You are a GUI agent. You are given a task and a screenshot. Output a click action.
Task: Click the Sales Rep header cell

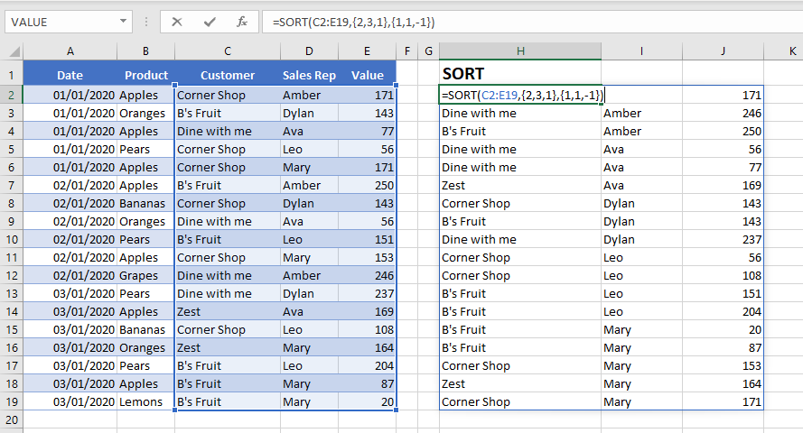point(309,75)
